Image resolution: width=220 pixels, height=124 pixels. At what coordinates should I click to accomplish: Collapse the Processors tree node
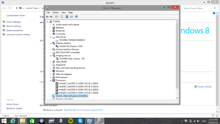(51, 80)
